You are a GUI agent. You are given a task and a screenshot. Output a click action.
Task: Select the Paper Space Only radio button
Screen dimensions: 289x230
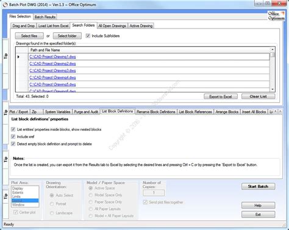pyautogui.click(x=90, y=202)
